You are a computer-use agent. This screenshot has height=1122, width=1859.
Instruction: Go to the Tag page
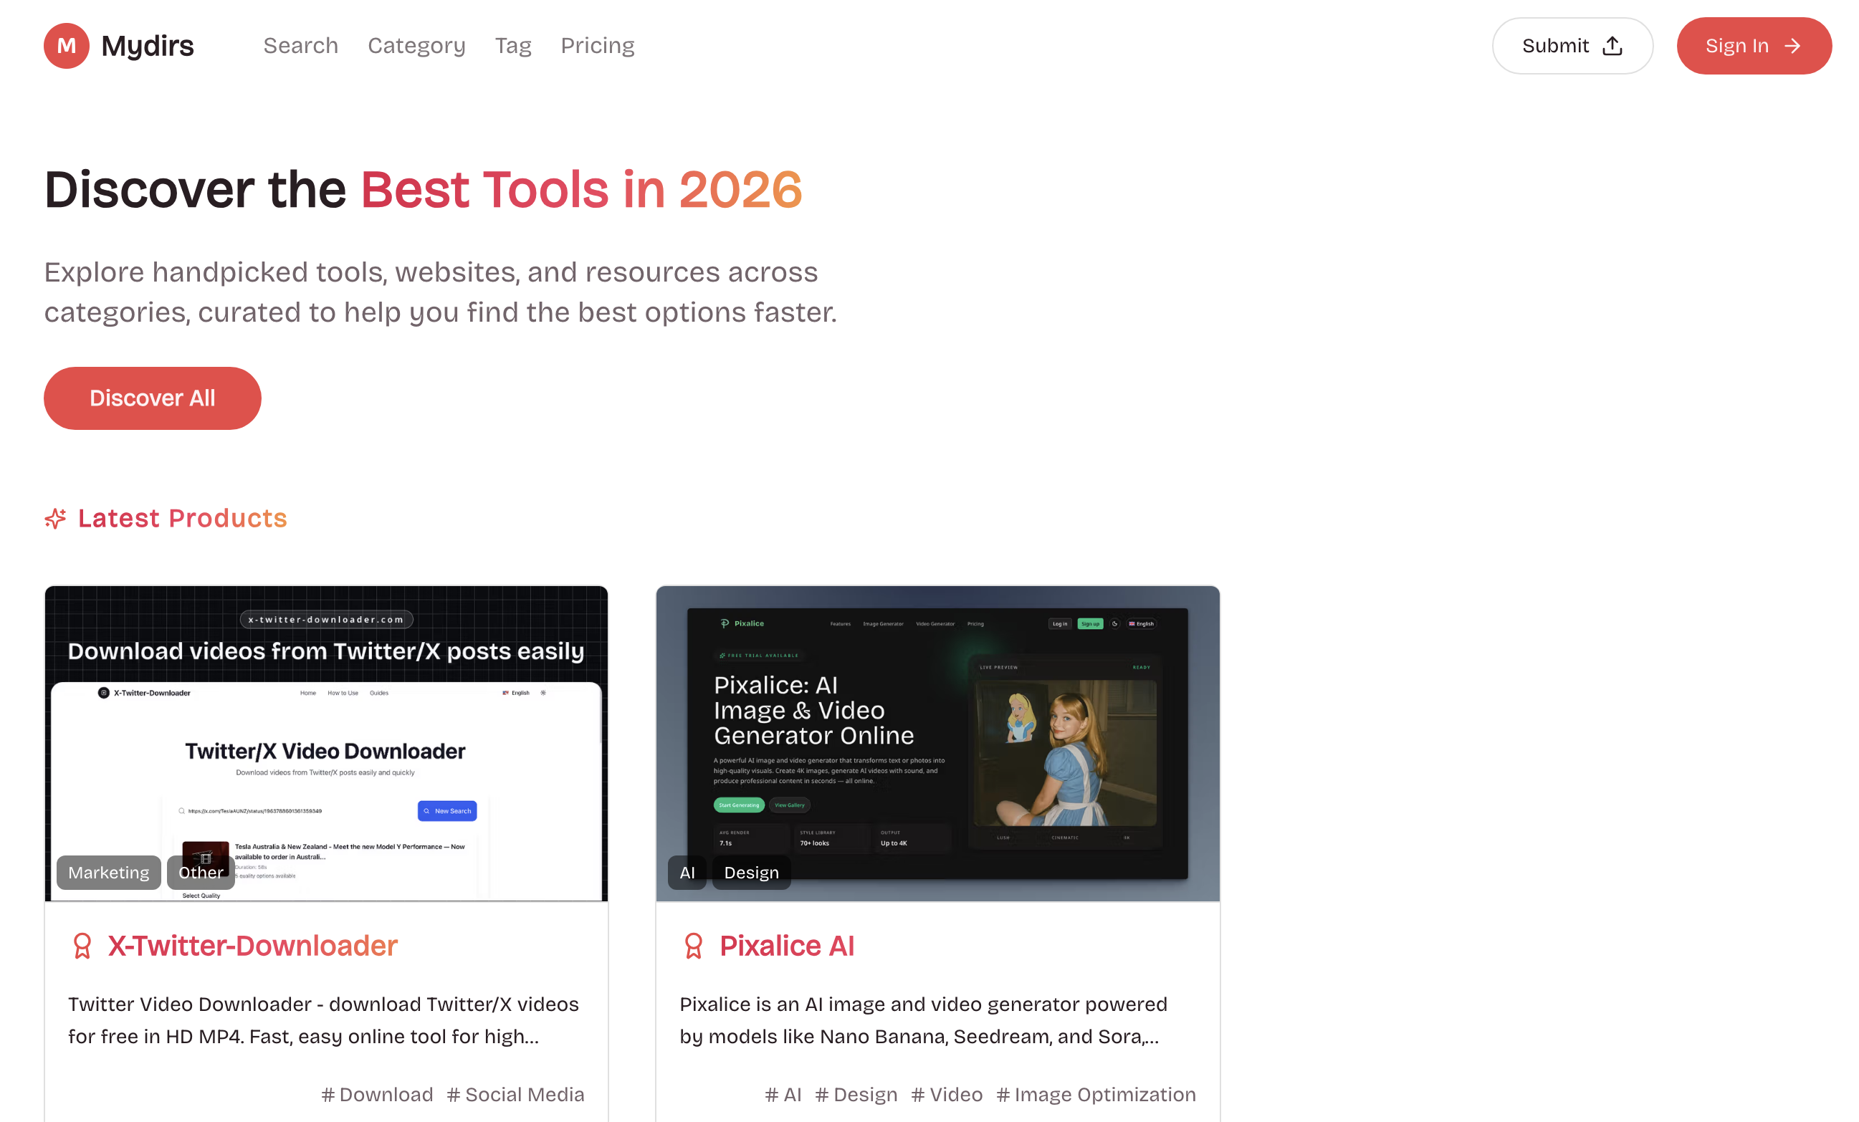[513, 46]
